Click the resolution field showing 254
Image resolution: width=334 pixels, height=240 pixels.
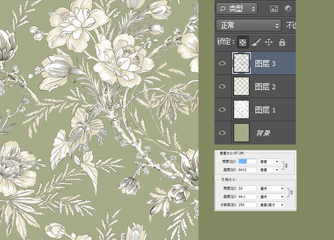click(x=247, y=205)
